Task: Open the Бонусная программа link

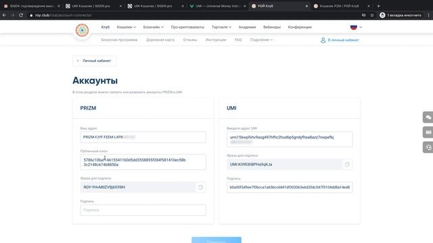Action: tap(119, 40)
